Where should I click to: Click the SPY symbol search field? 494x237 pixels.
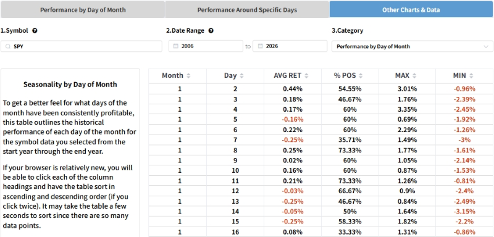pyautogui.click(x=82, y=46)
